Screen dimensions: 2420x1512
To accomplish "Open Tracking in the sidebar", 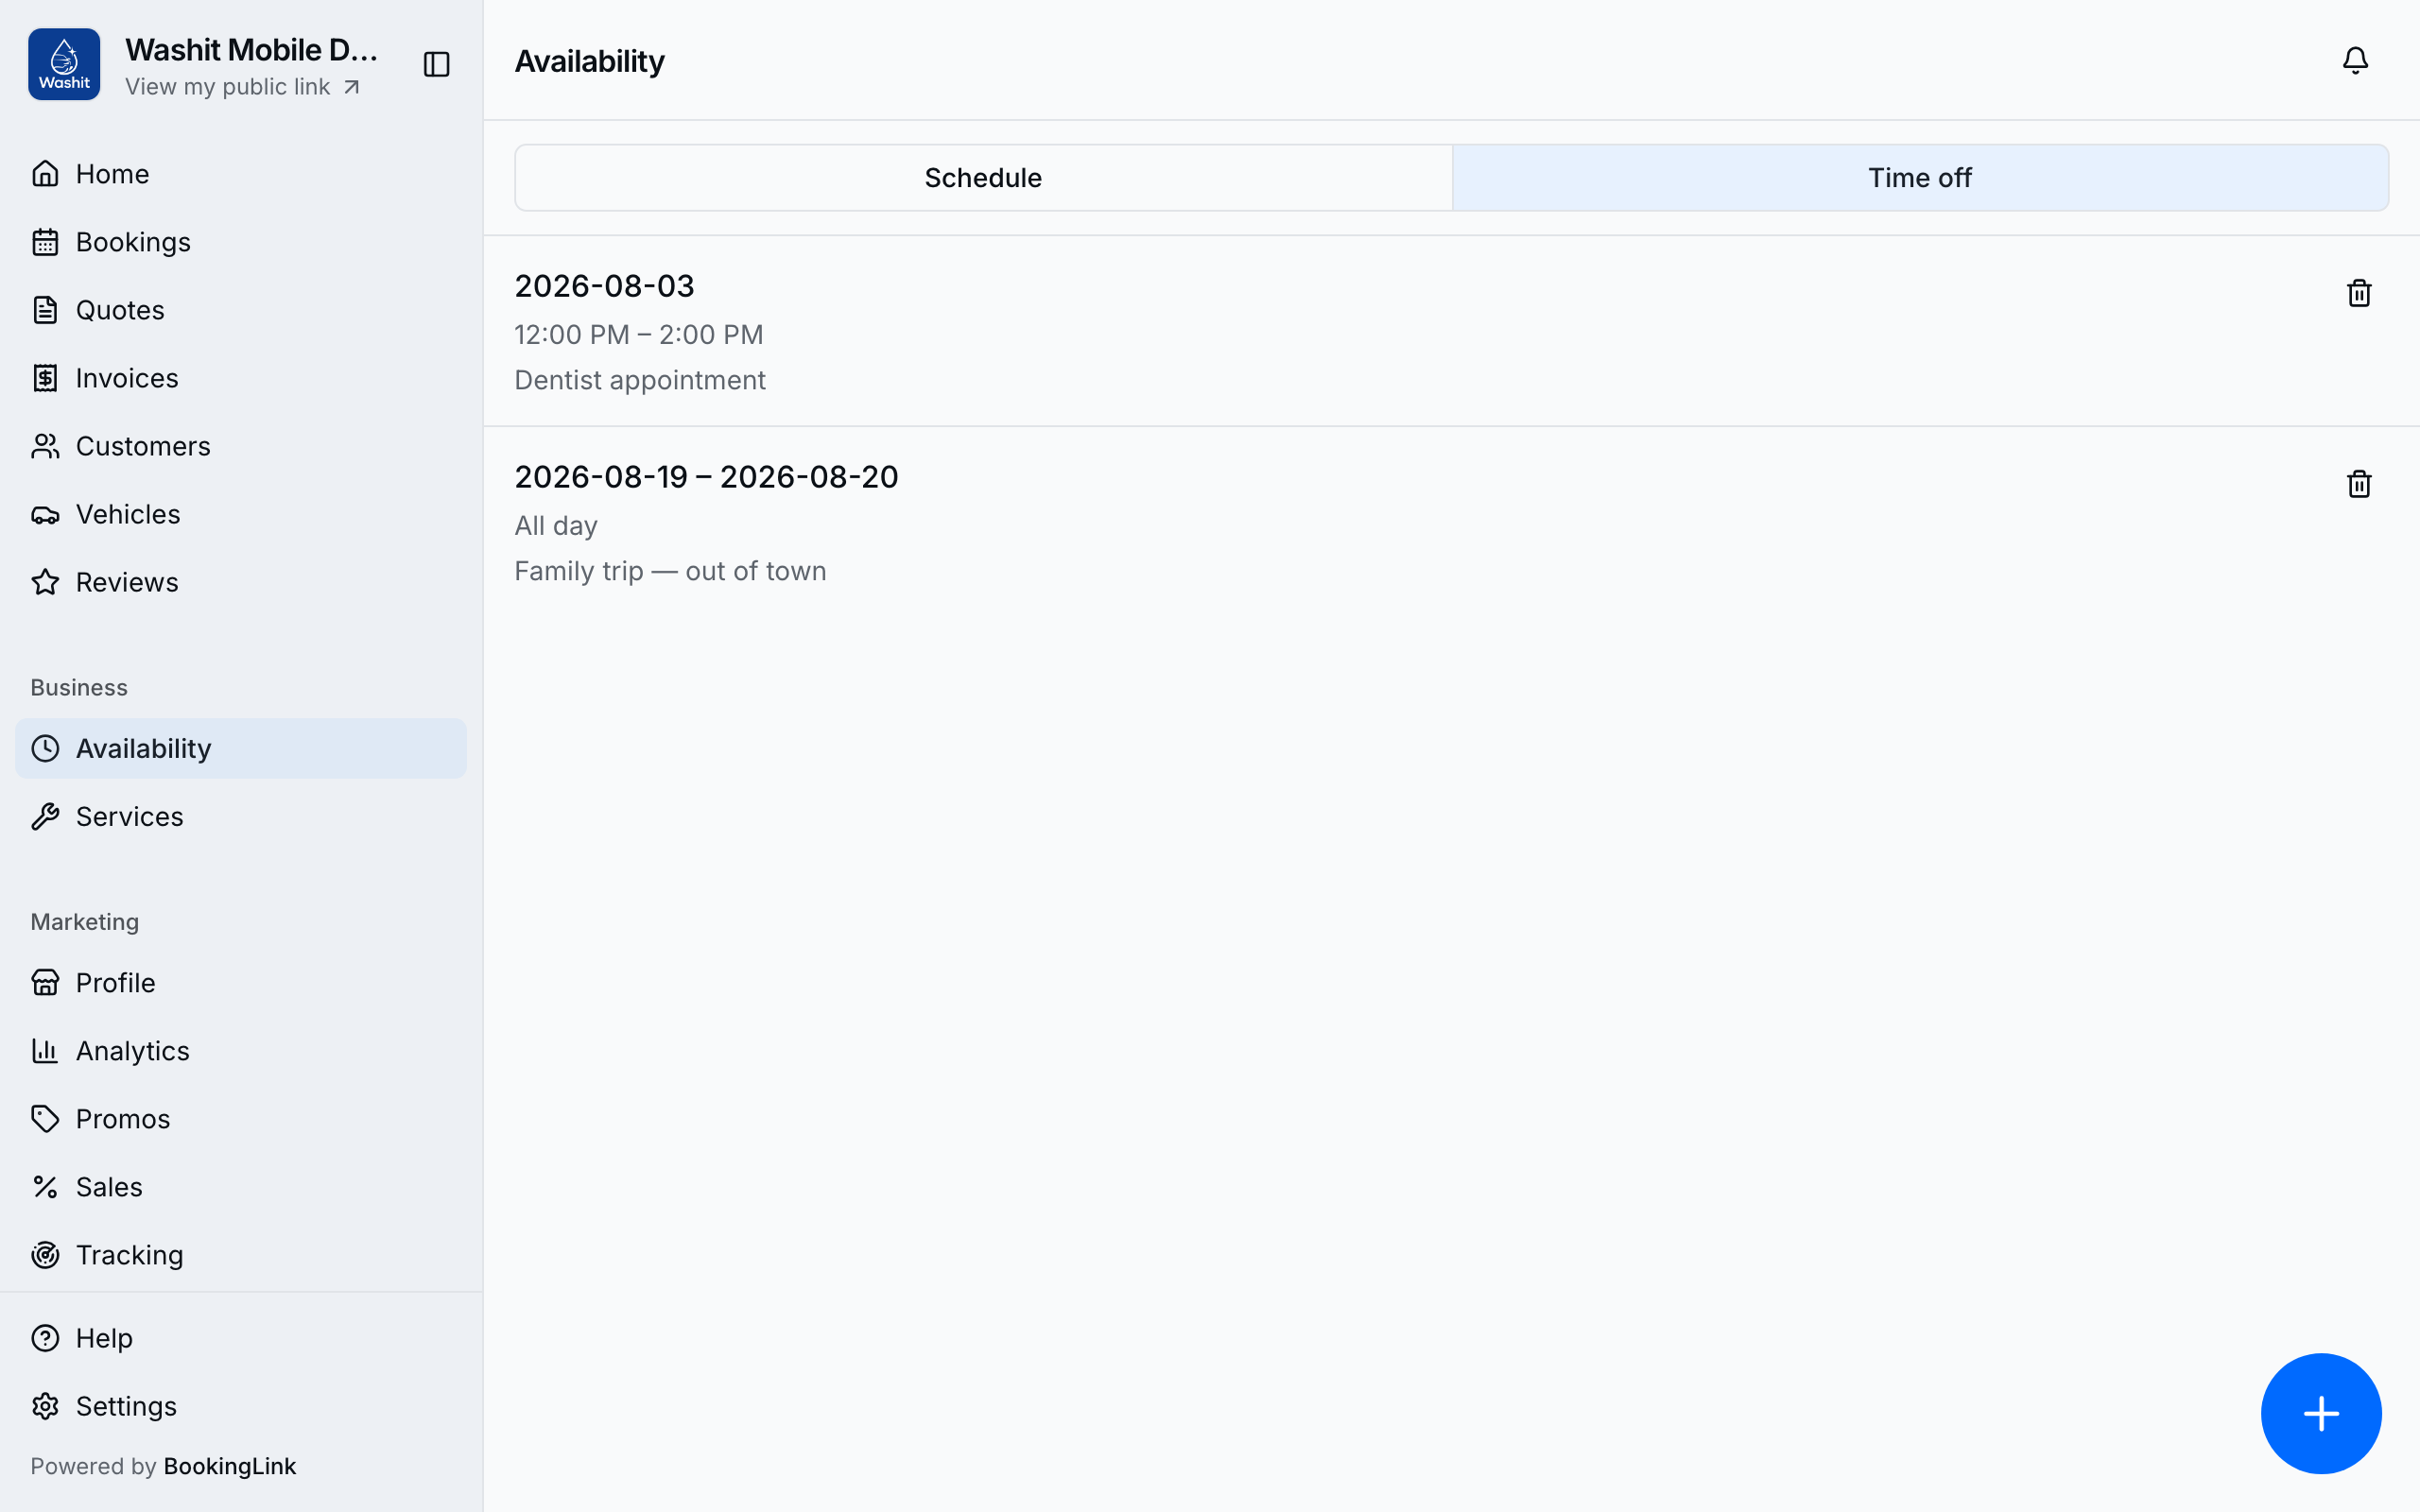I will click(x=241, y=1255).
